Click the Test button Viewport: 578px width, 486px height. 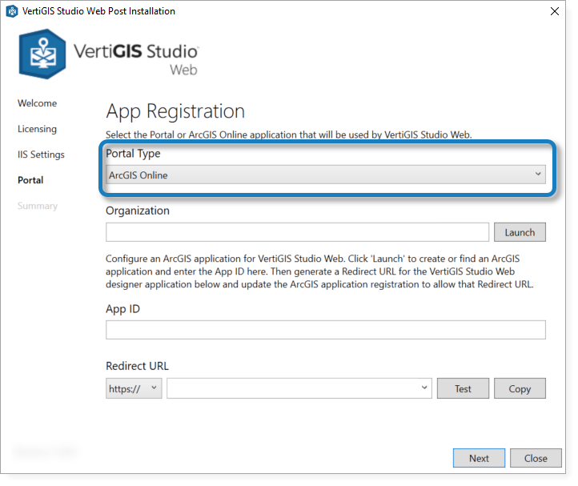point(463,388)
